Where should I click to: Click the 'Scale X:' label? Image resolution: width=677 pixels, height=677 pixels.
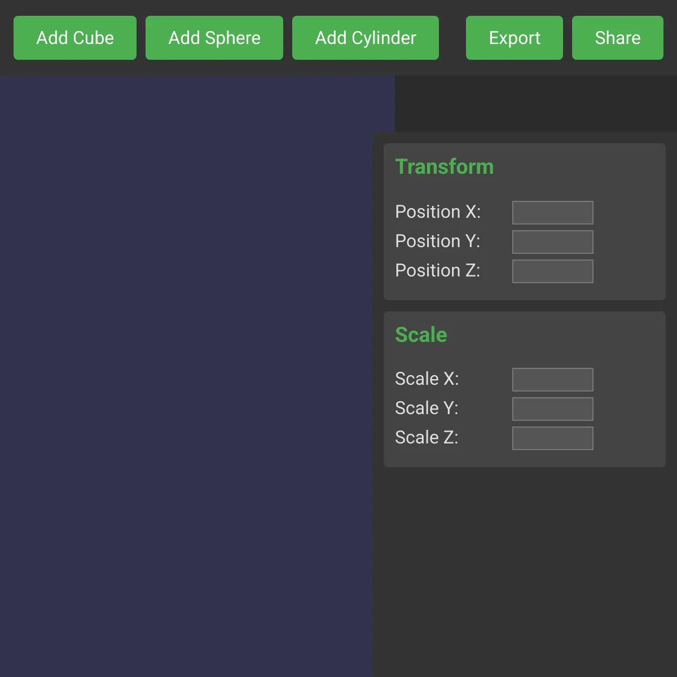click(427, 379)
